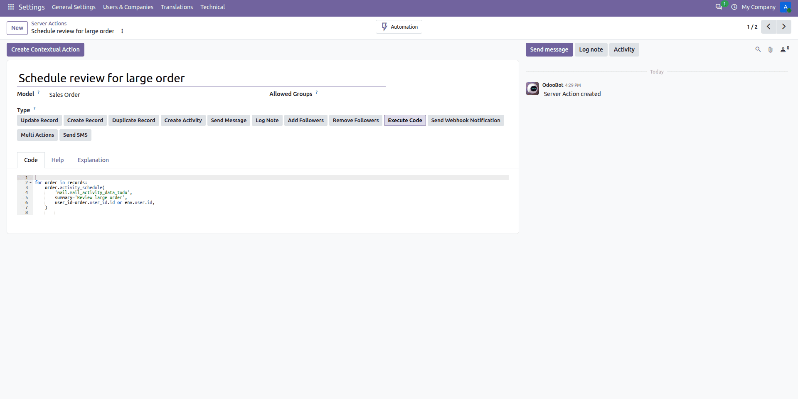This screenshot has width=798, height=399.
Task: Click the New button
Action: tap(17, 28)
